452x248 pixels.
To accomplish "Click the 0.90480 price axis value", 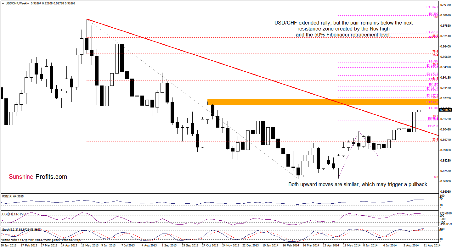I will (445, 130).
